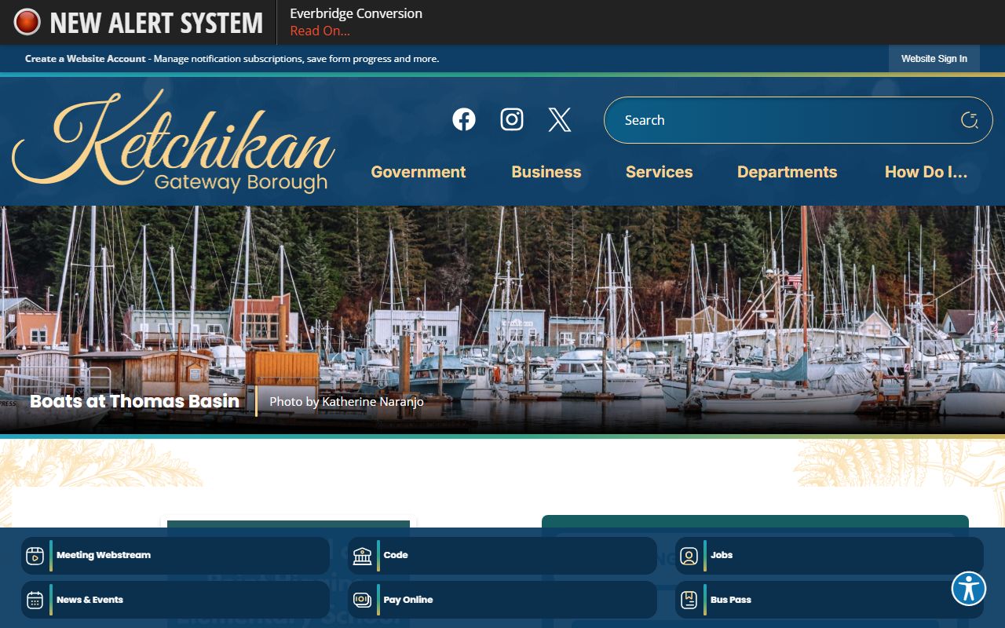
Task: Click the Code building icon
Action: tap(362, 556)
